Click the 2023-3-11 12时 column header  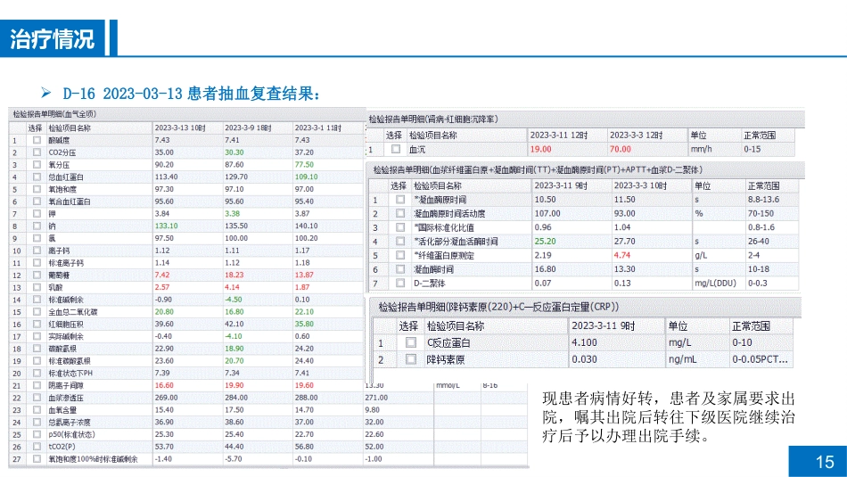pos(558,135)
